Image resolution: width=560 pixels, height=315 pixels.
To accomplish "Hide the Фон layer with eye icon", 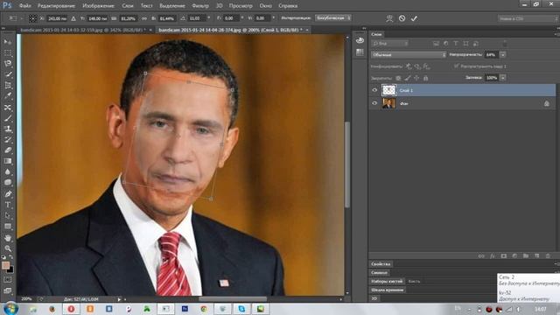I will (x=374, y=103).
